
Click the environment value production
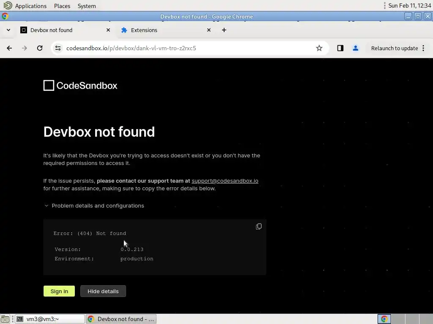pos(137,259)
